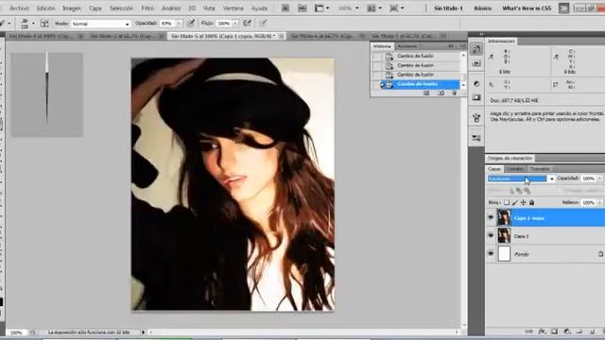Show more workspaces with the double arrow

tap(563, 8)
